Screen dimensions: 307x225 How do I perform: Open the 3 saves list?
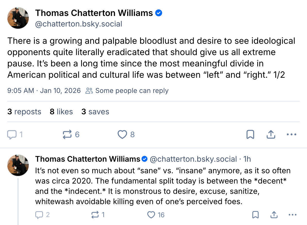tap(95, 112)
